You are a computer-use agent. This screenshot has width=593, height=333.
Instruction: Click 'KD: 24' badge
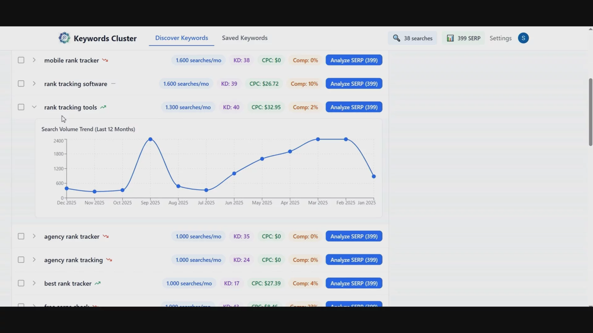tap(242, 260)
